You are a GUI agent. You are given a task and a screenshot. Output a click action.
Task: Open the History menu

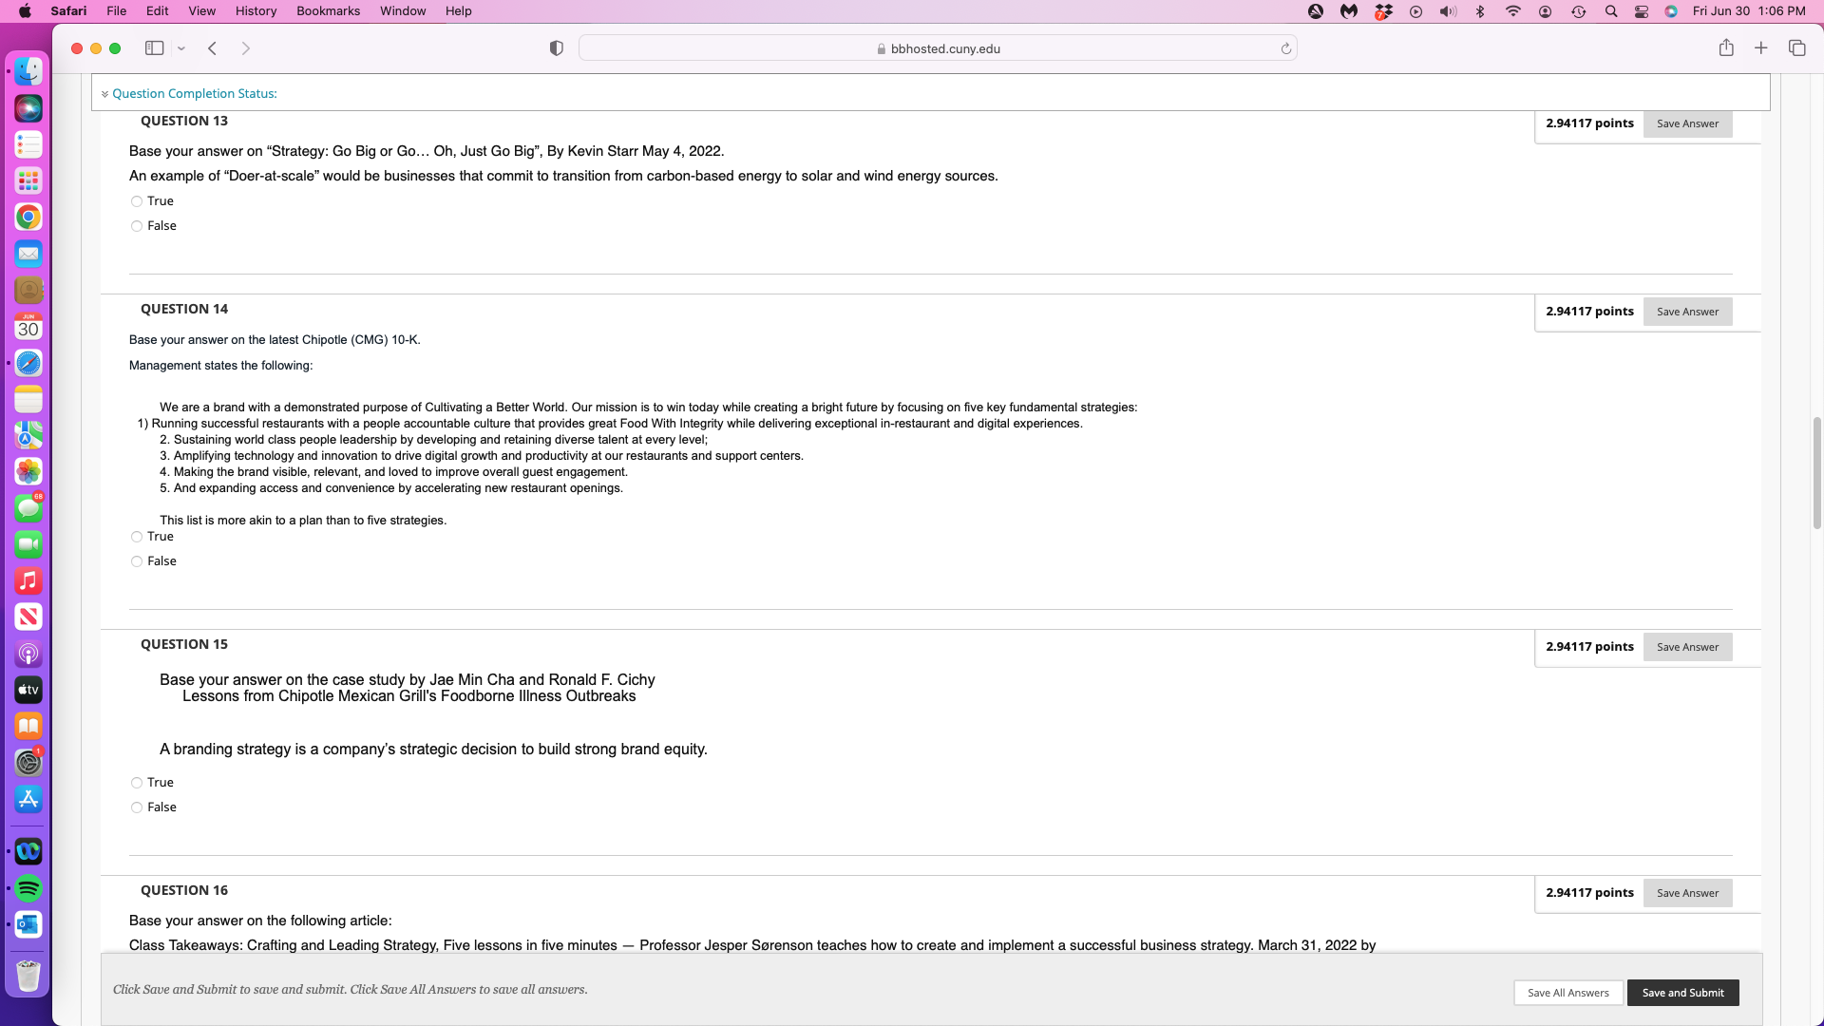click(x=256, y=11)
